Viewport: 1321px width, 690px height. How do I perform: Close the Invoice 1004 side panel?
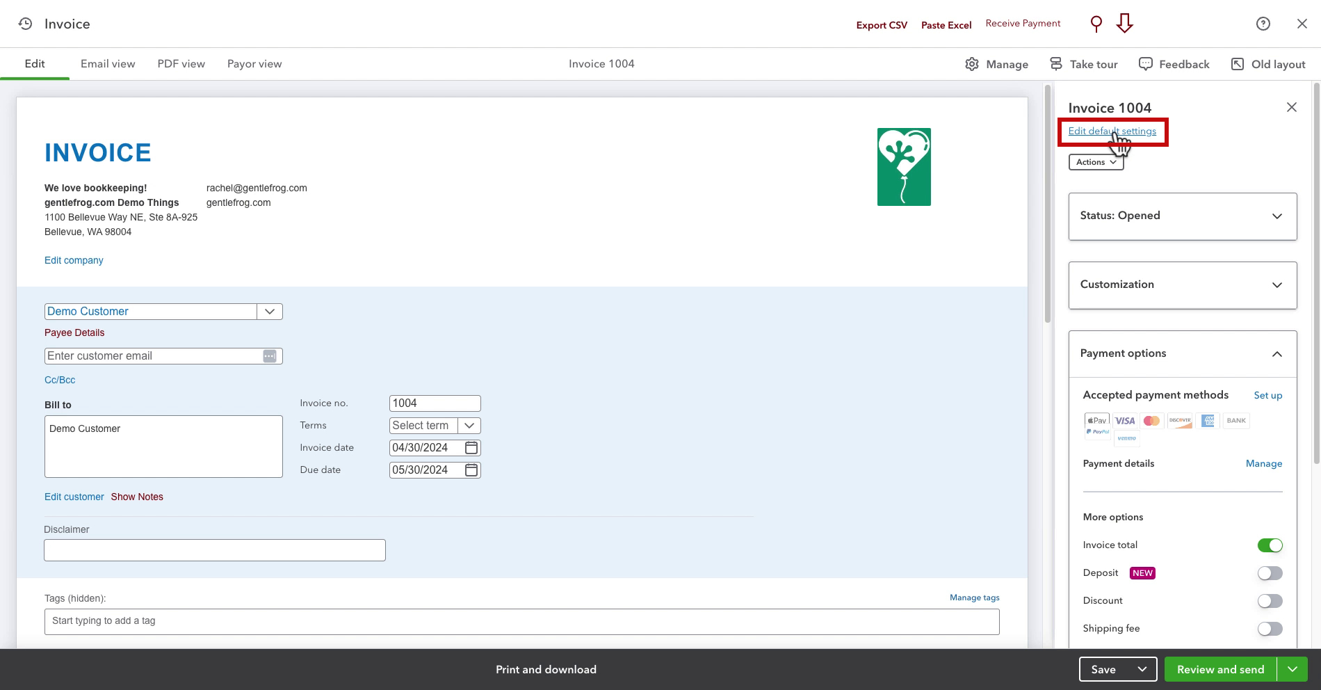click(x=1292, y=107)
